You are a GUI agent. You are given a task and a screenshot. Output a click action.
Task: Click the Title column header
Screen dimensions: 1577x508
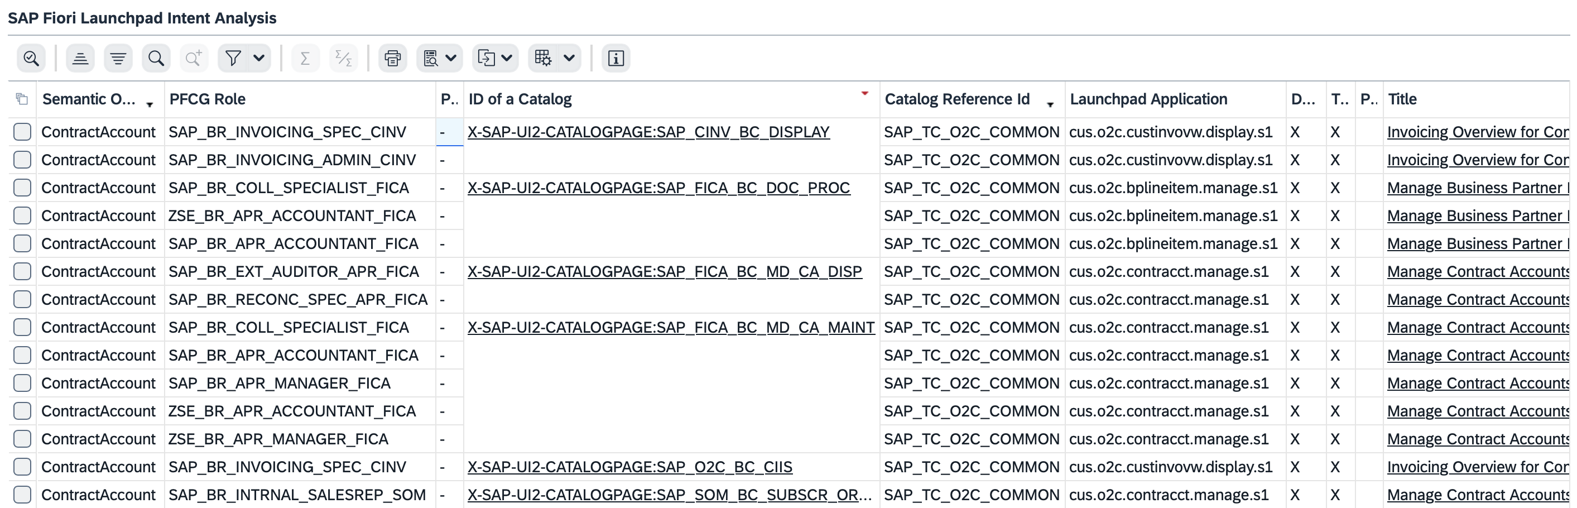(x=1477, y=99)
